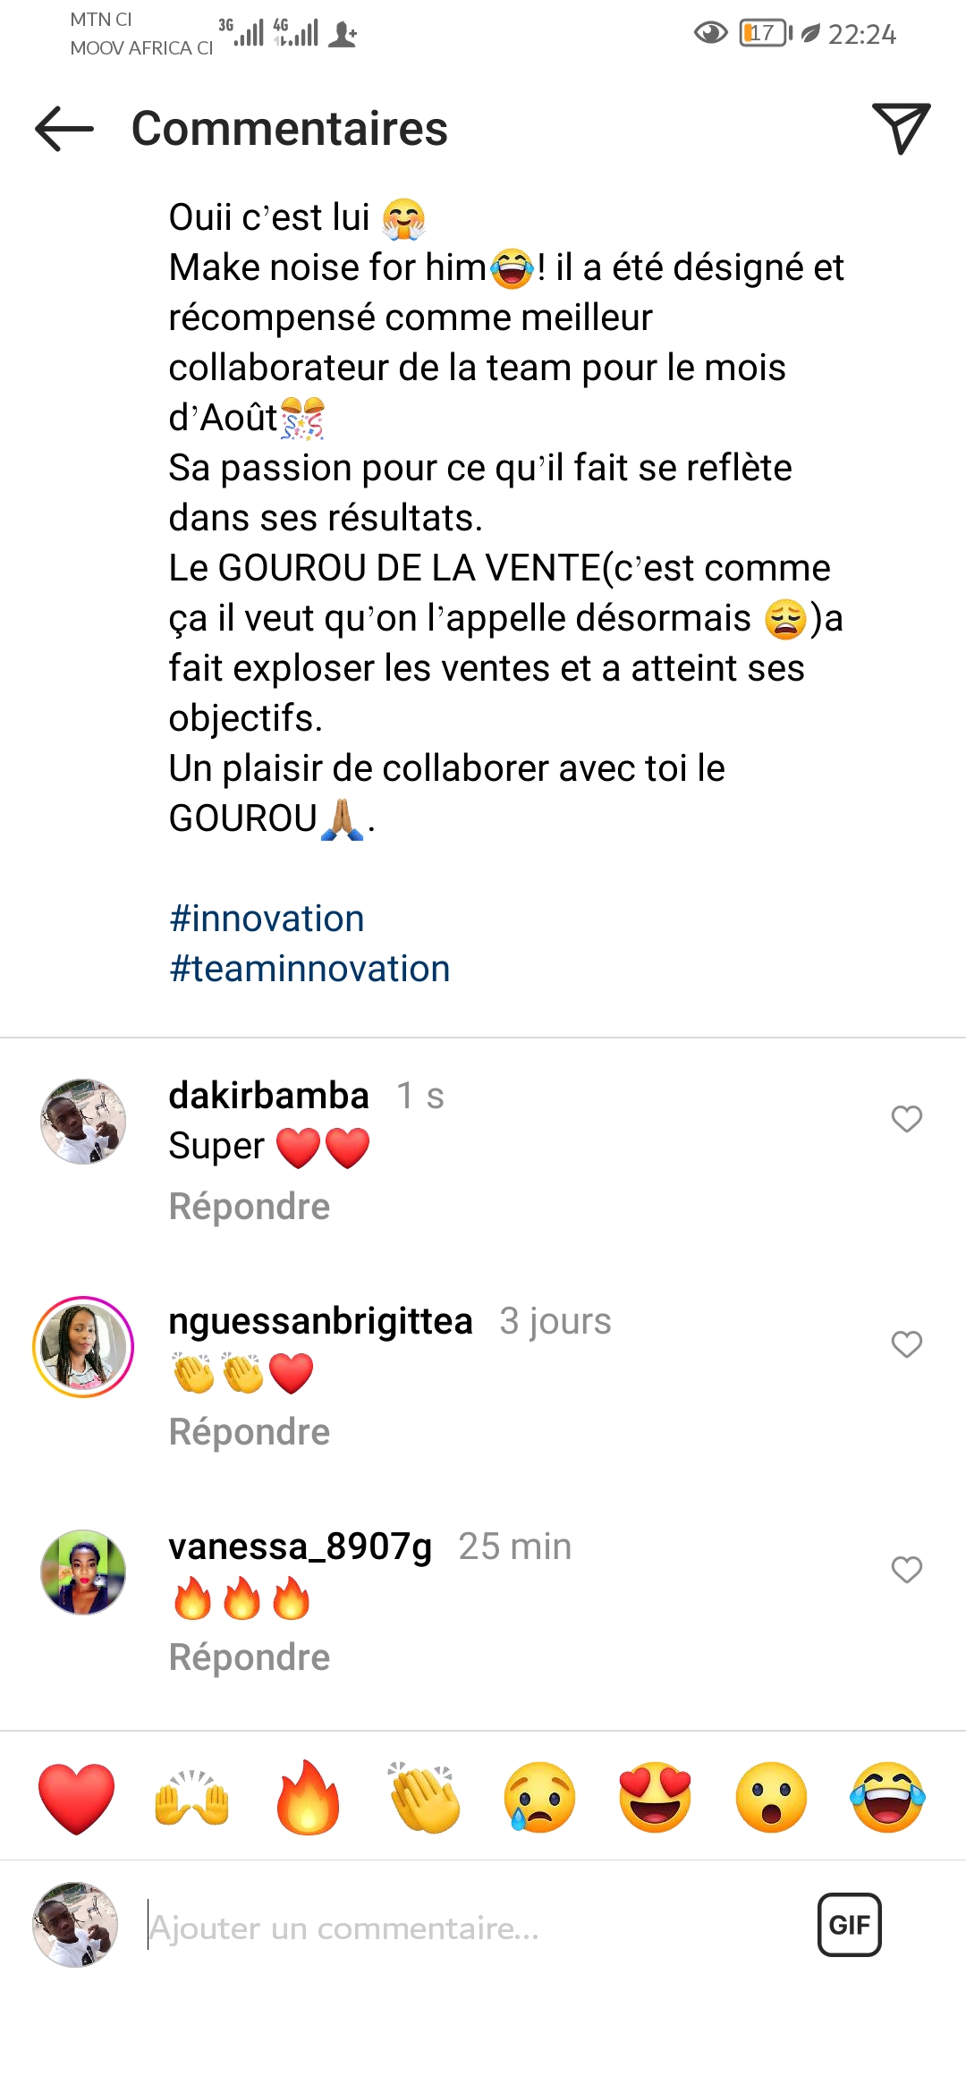Insert the fire quick emoji
Viewport: 966px width, 2093px height.
tap(308, 1798)
